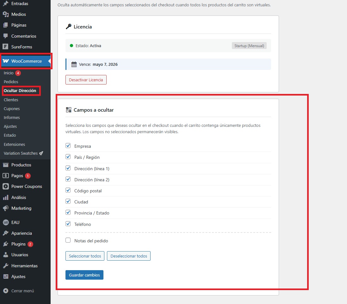Expand the Plugins menu item

coord(18,244)
